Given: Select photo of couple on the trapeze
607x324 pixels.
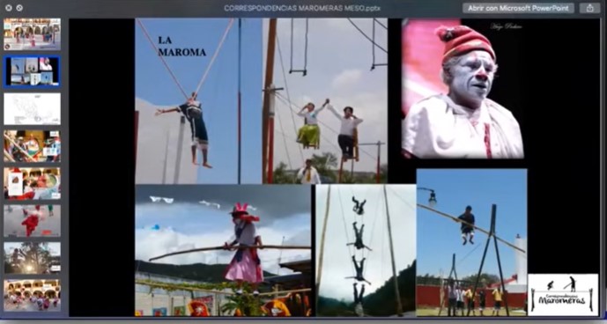Looking at the screenshot, I should pyautogui.click(x=325, y=100).
